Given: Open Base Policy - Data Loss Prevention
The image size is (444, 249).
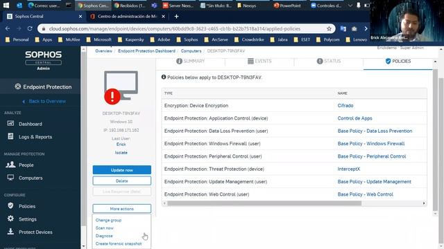Looking at the screenshot, I should coord(375,131).
